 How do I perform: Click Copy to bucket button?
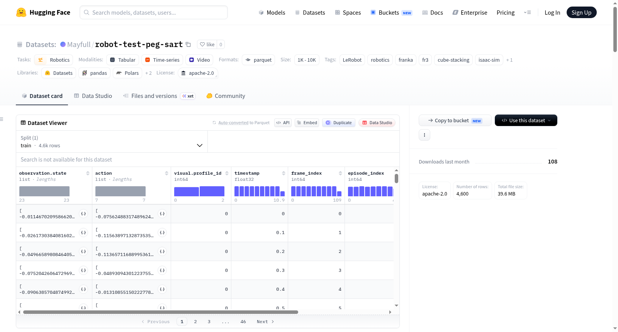(455, 120)
